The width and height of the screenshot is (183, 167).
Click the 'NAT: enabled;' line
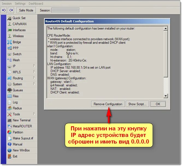tap(61, 89)
